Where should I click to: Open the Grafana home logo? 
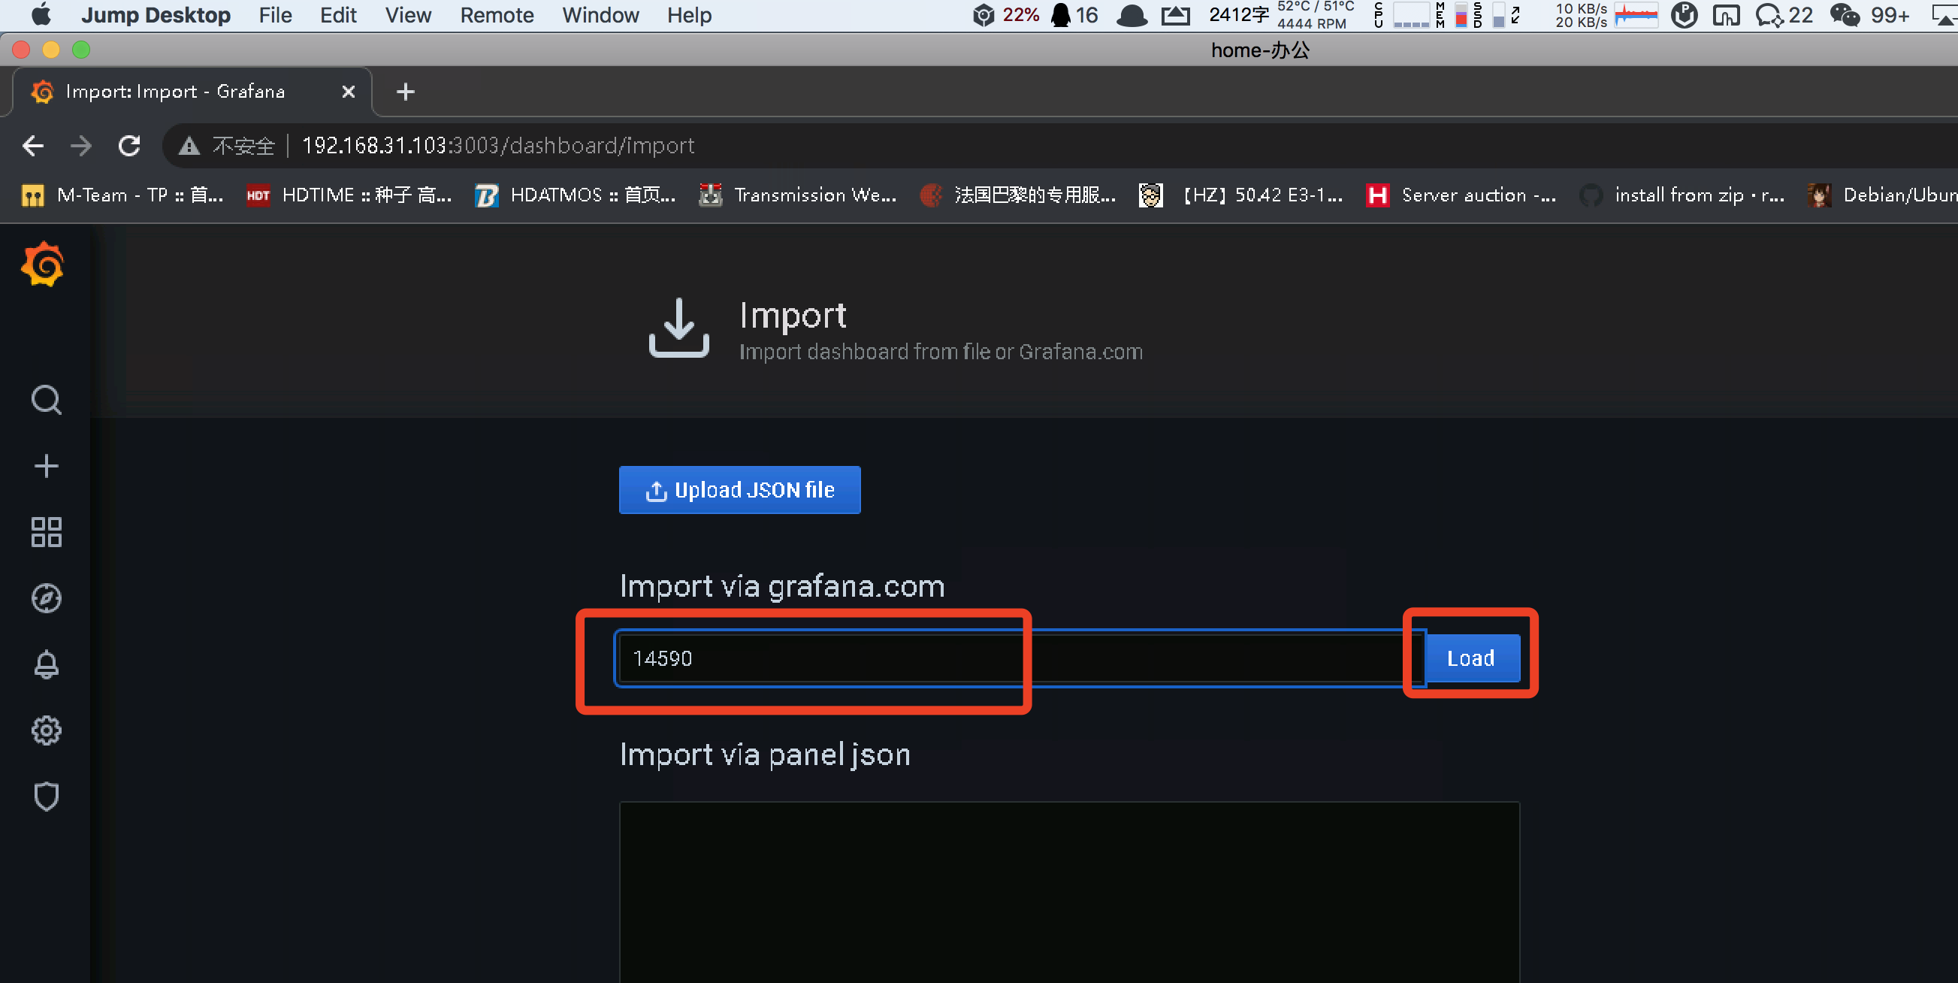(44, 264)
